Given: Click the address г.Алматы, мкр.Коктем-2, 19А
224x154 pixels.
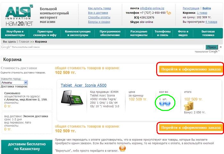Looking at the screenshot, I should point(26,99).
